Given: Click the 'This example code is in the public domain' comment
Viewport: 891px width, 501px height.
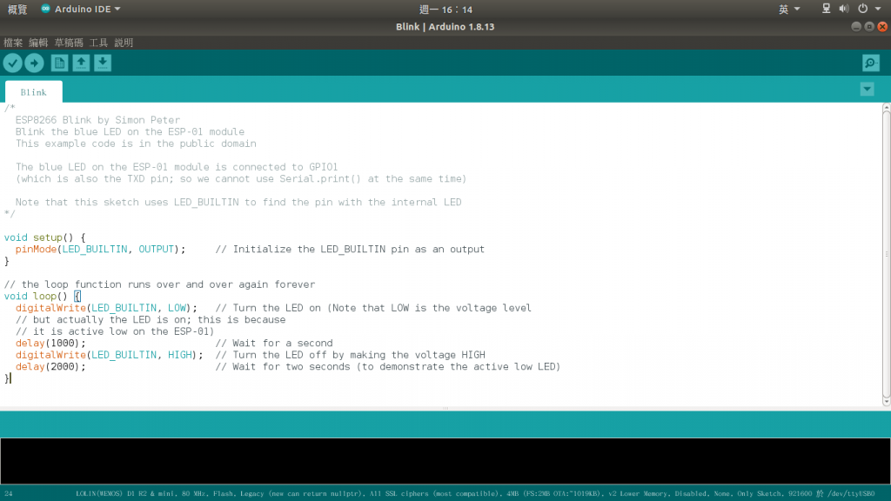Looking at the screenshot, I should [x=136, y=144].
